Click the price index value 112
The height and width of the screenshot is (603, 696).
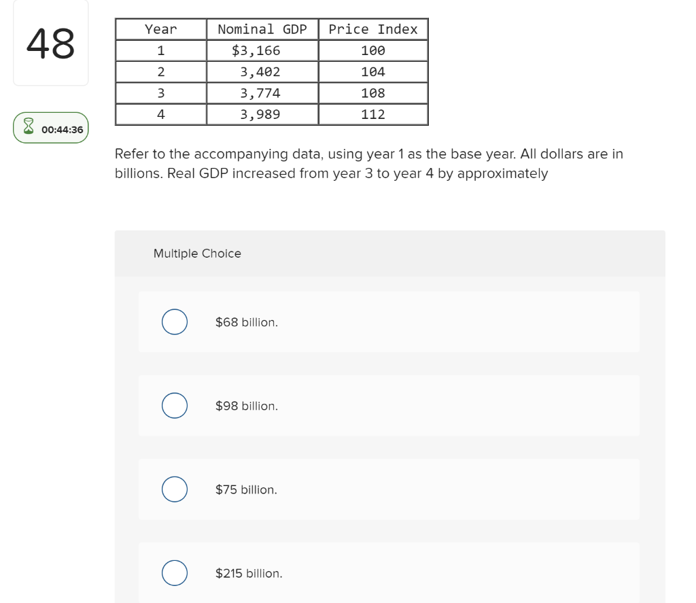(373, 114)
